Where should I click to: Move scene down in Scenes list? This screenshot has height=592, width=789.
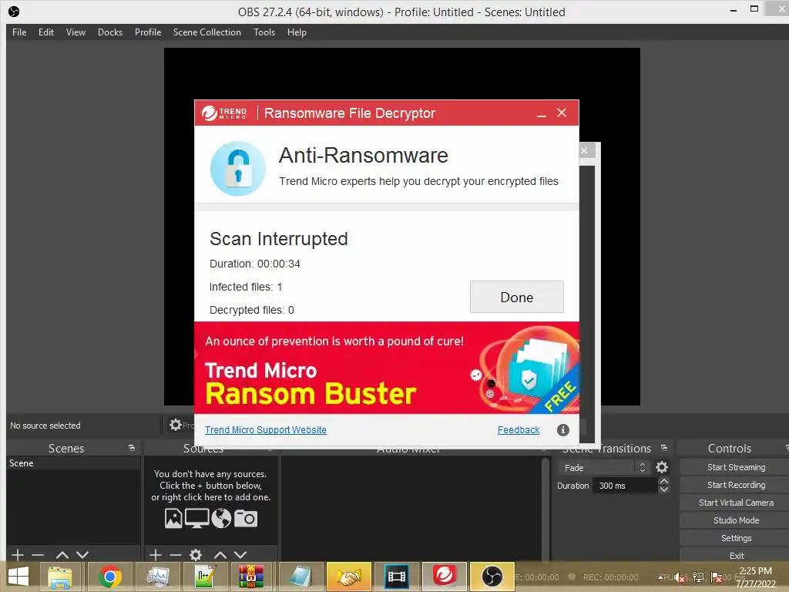coord(82,555)
